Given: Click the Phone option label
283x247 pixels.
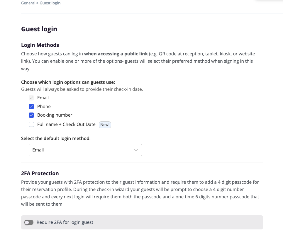Looking at the screenshot, I should pyautogui.click(x=44, y=107).
